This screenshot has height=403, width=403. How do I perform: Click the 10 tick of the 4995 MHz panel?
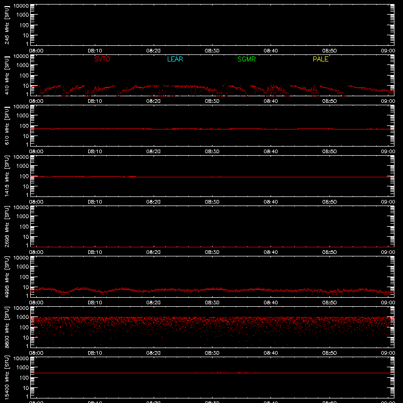click(26, 287)
